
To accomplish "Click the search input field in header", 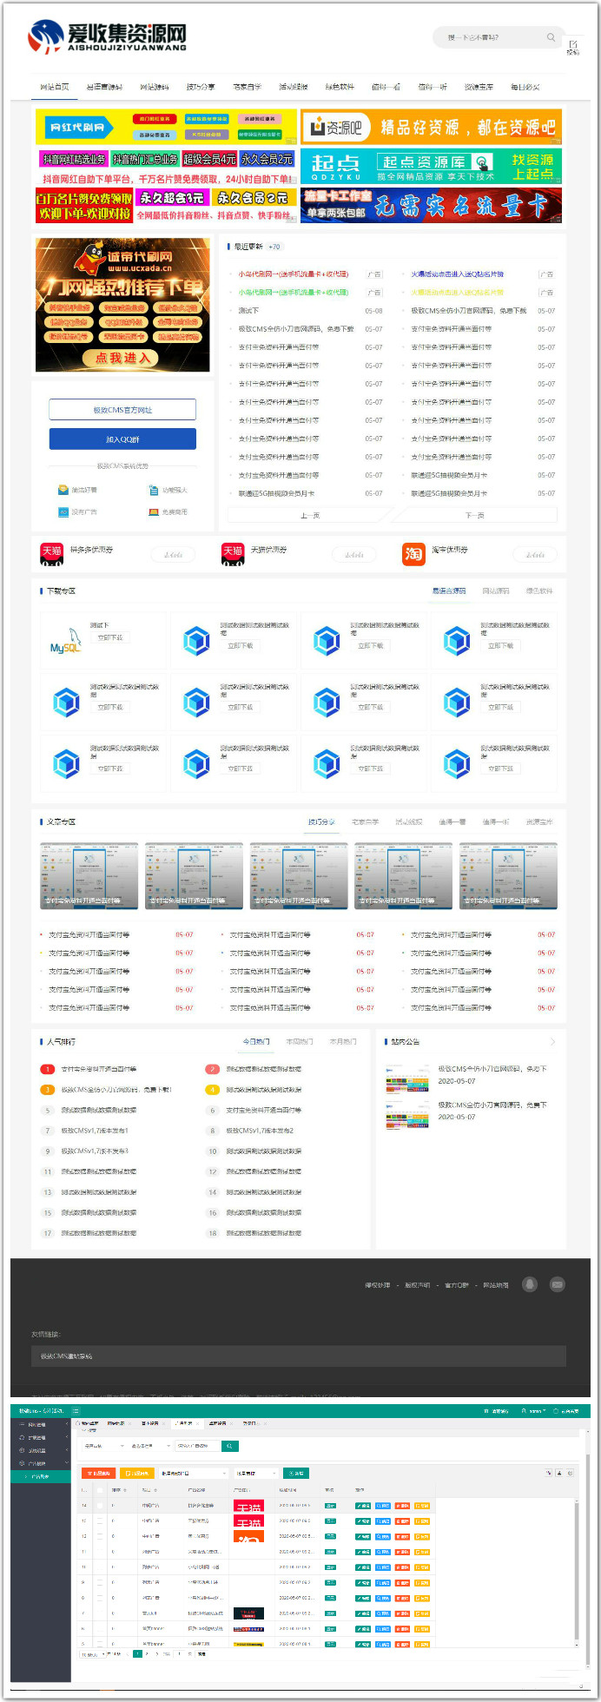I will 491,37.
